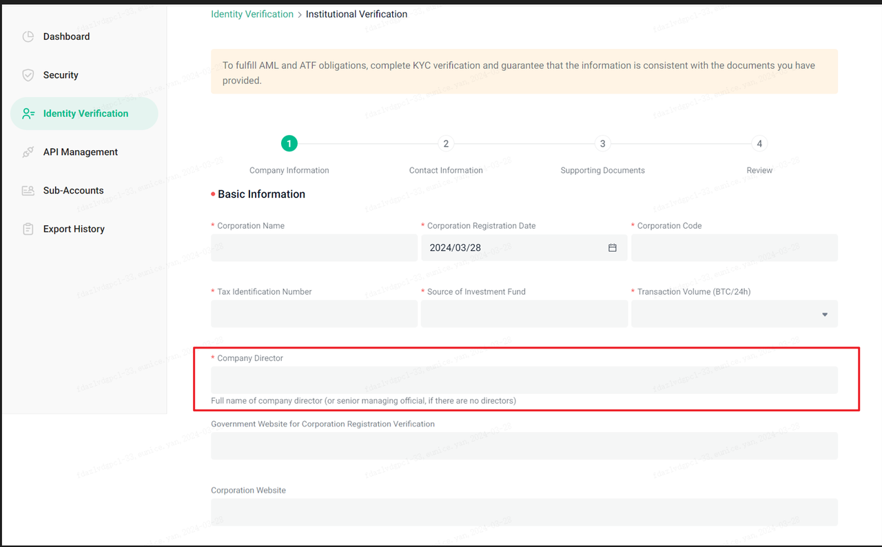Open the Transaction Volume (BTC/24h) combo box
The width and height of the screenshot is (882, 547).
(733, 314)
